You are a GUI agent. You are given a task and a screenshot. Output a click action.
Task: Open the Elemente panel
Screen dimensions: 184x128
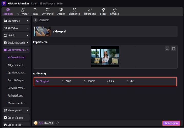(x=74, y=12)
